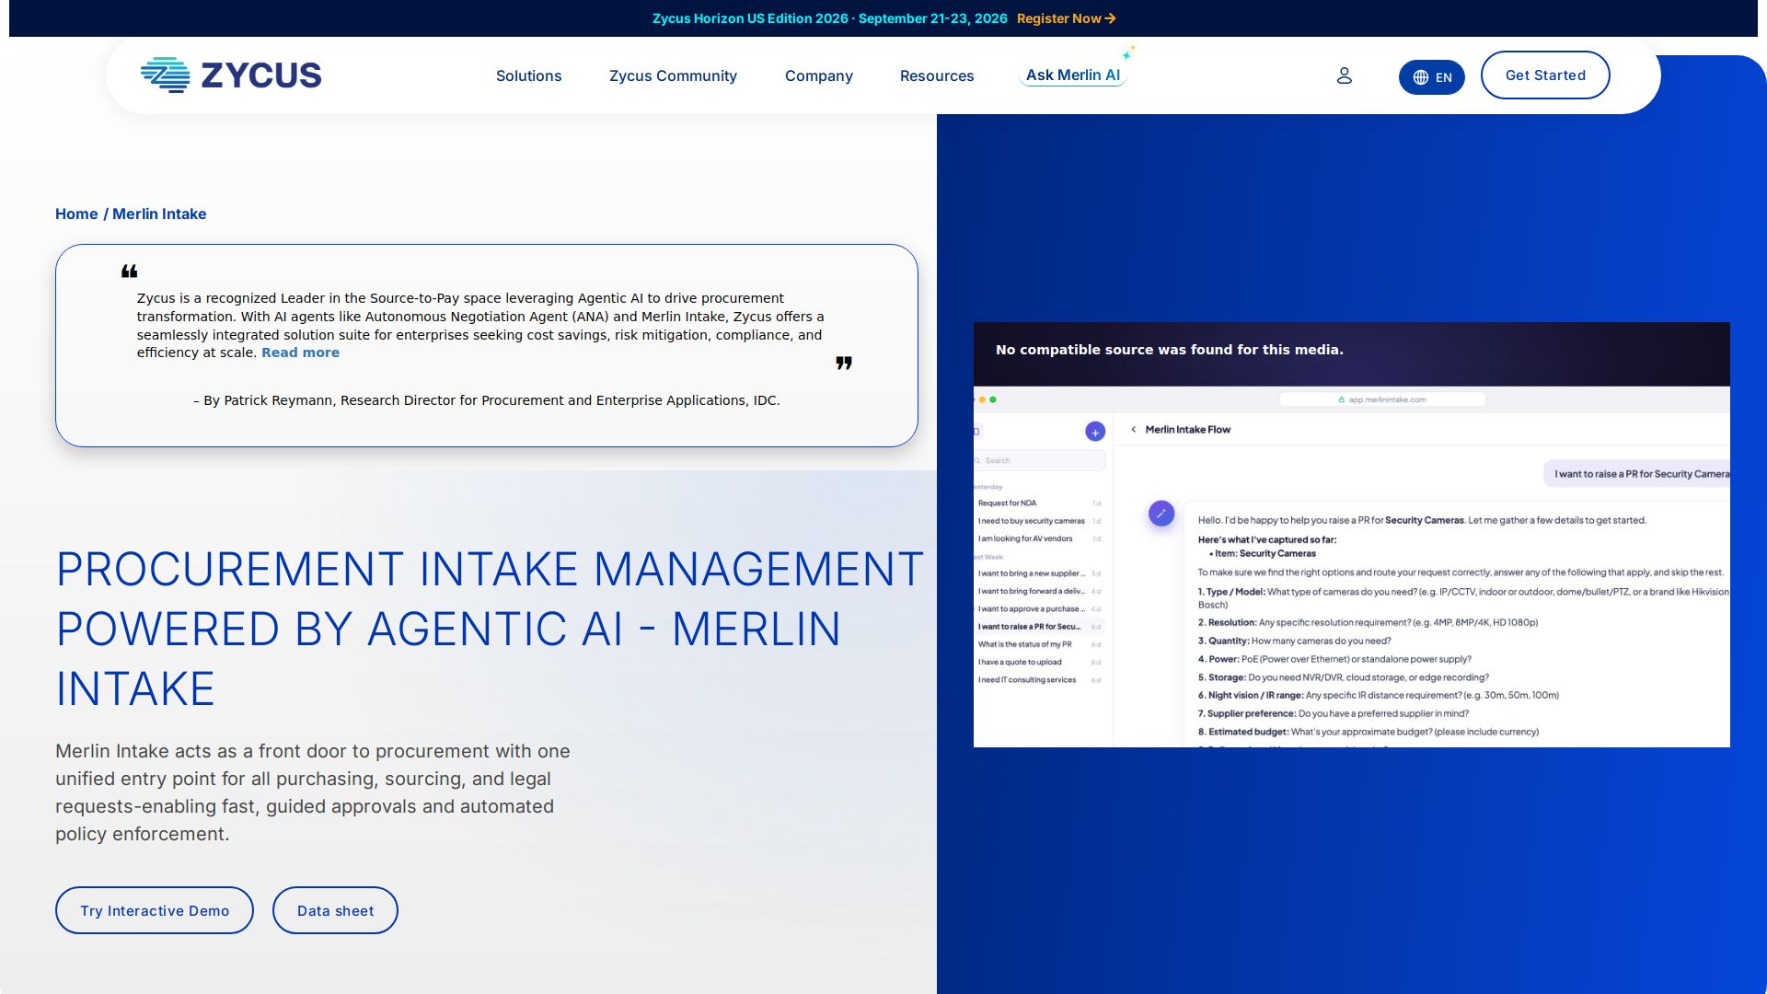Click the Merlin Intake breadcrumb
Viewport: 1767px width, 994px height.
pos(159,214)
